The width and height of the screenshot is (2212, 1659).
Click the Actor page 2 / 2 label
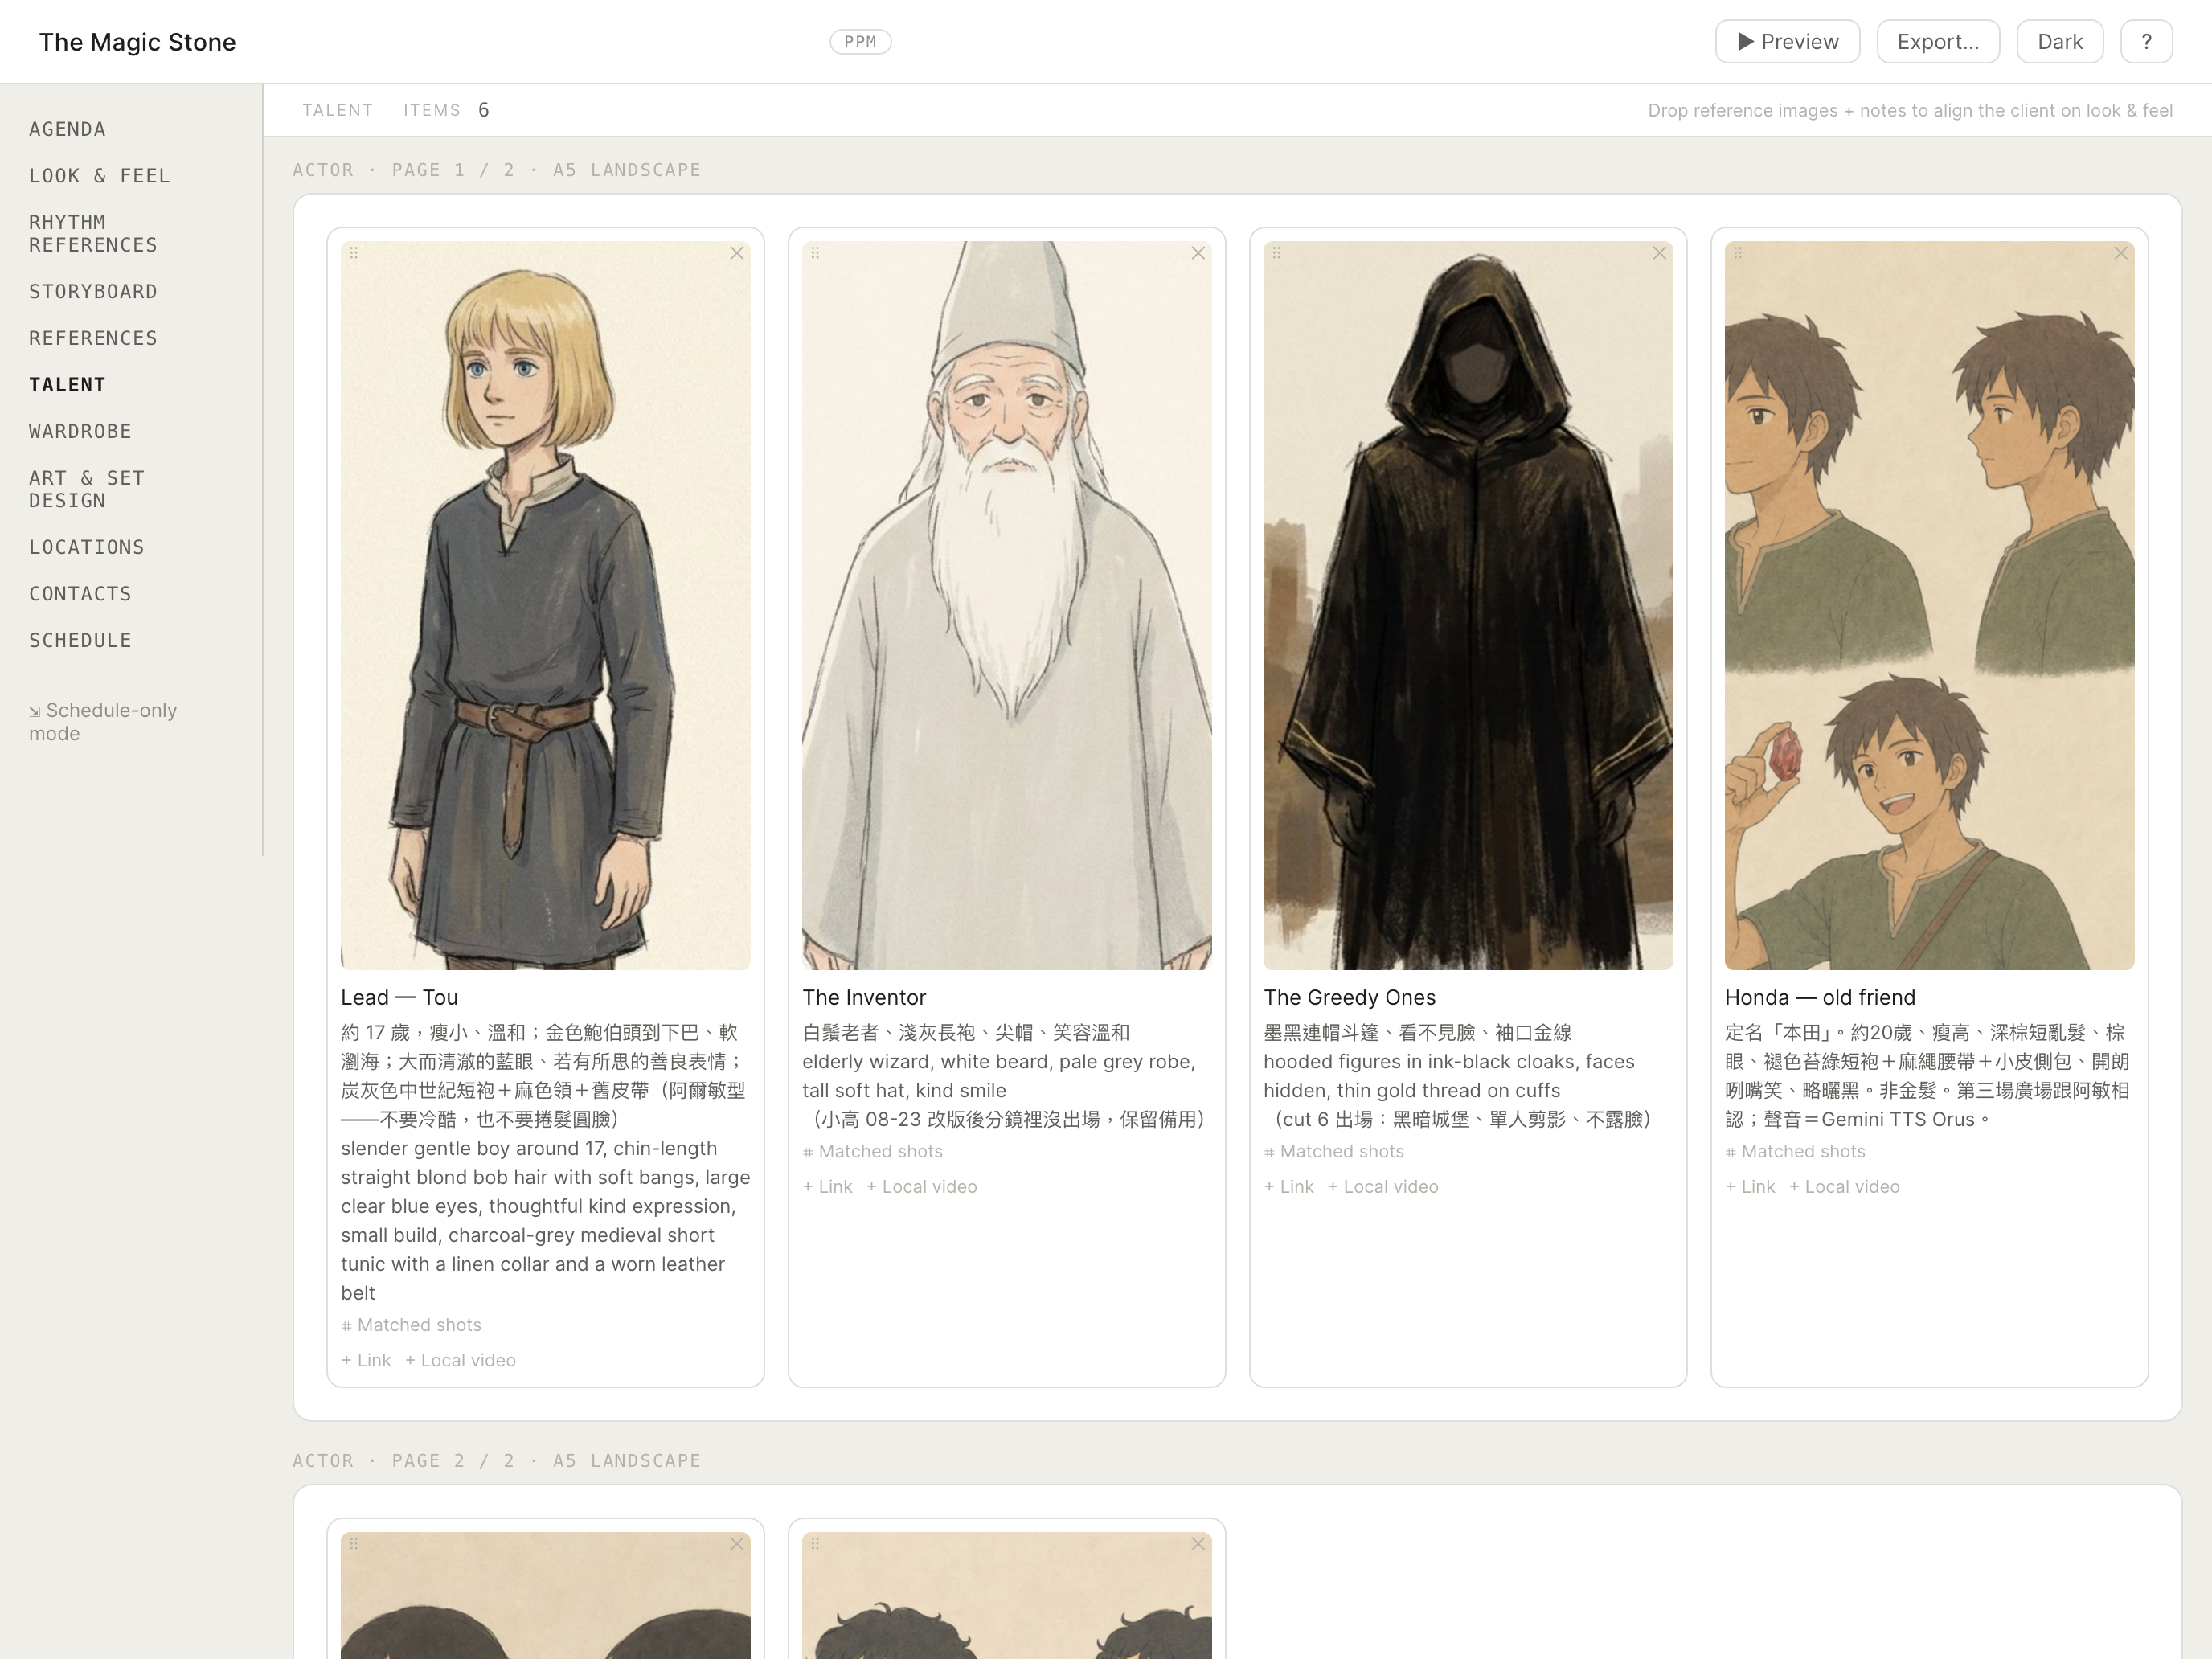[496, 1461]
